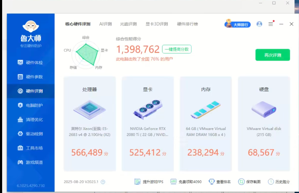Switch to 硬件排行榜 tab

click(187, 24)
